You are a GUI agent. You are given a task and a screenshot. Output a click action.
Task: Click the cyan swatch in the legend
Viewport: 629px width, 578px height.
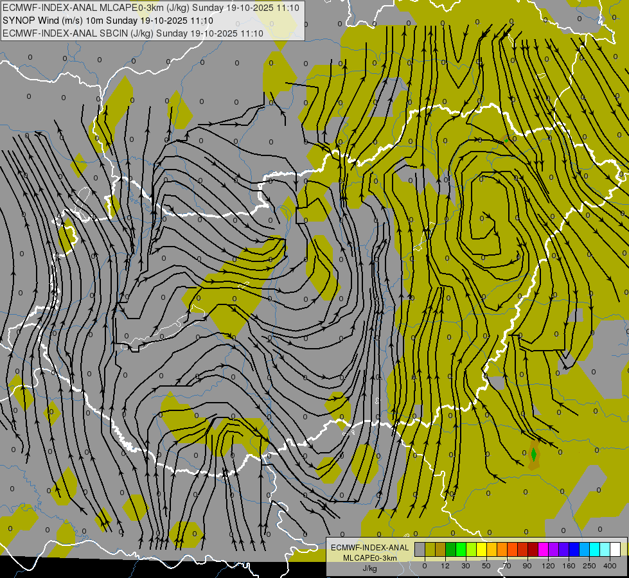point(594,549)
